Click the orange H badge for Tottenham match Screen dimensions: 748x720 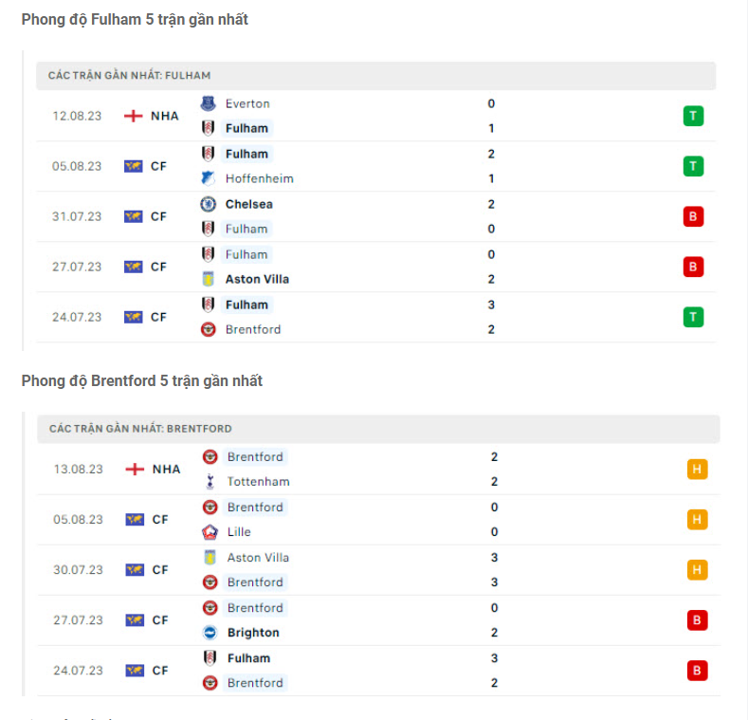pos(697,469)
